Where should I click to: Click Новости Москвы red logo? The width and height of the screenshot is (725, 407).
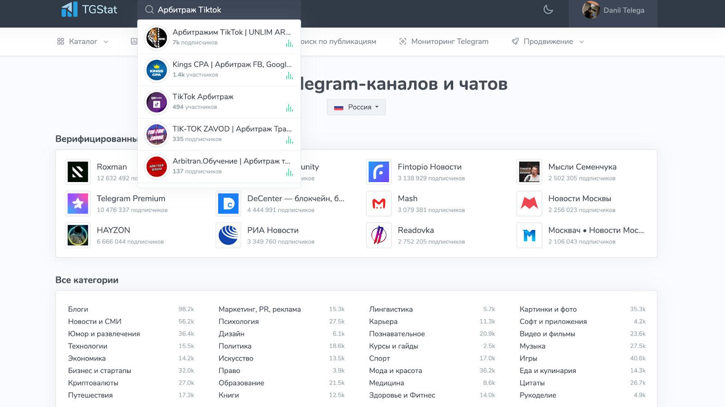[x=529, y=204]
